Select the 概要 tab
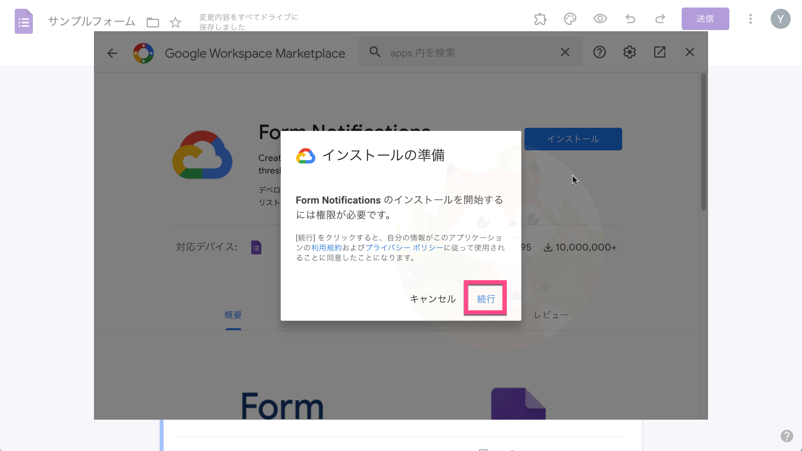This screenshot has height=451, width=802. tap(233, 315)
